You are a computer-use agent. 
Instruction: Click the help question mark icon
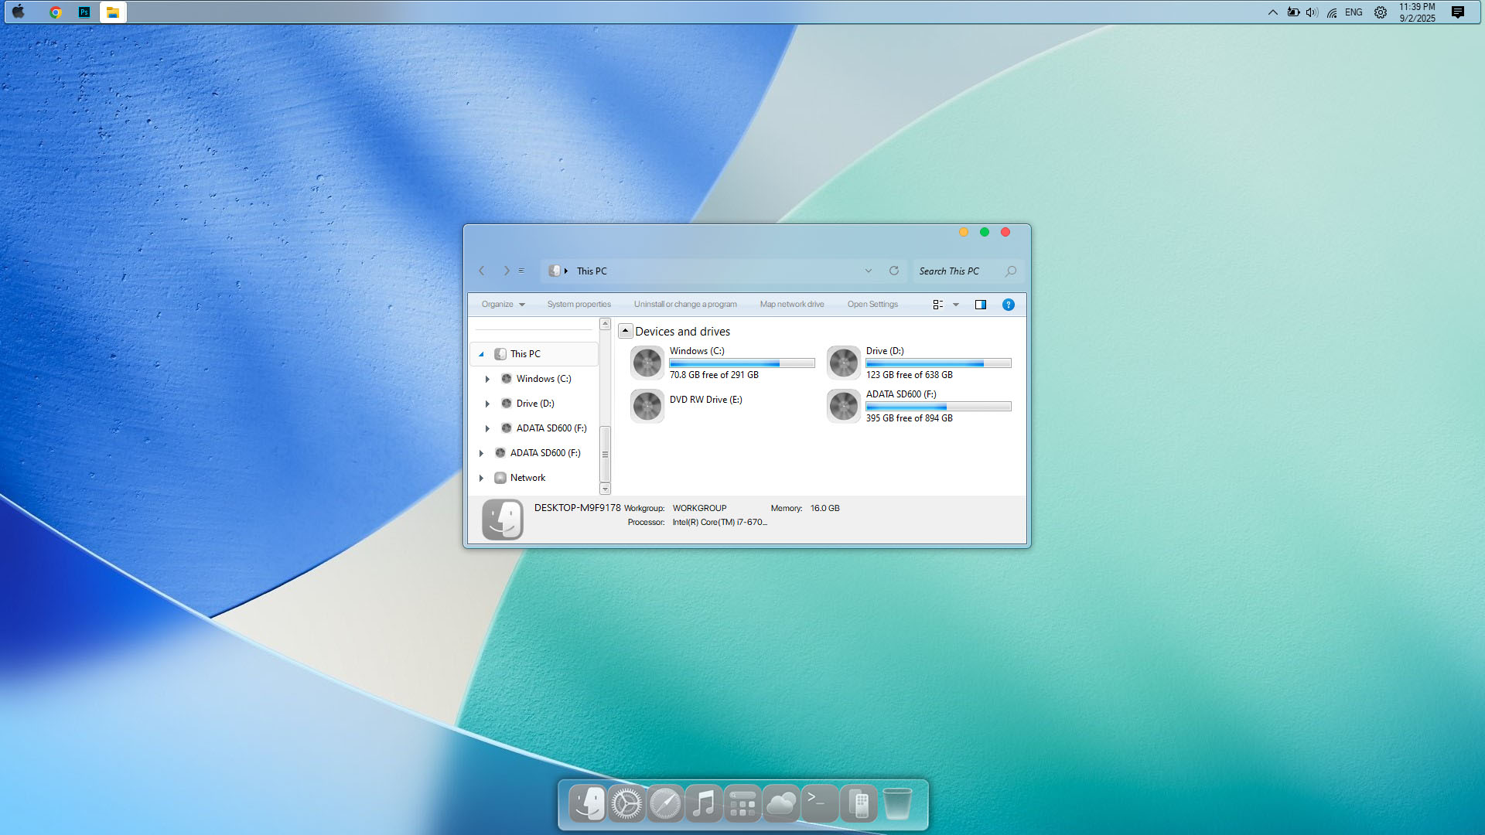1008,305
